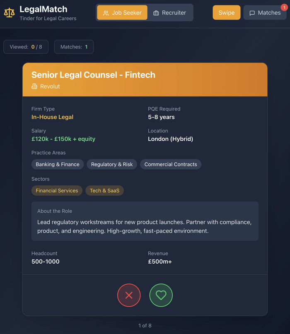Click the Financial Services sector tag
This screenshot has width=290, height=334.
tap(57, 191)
